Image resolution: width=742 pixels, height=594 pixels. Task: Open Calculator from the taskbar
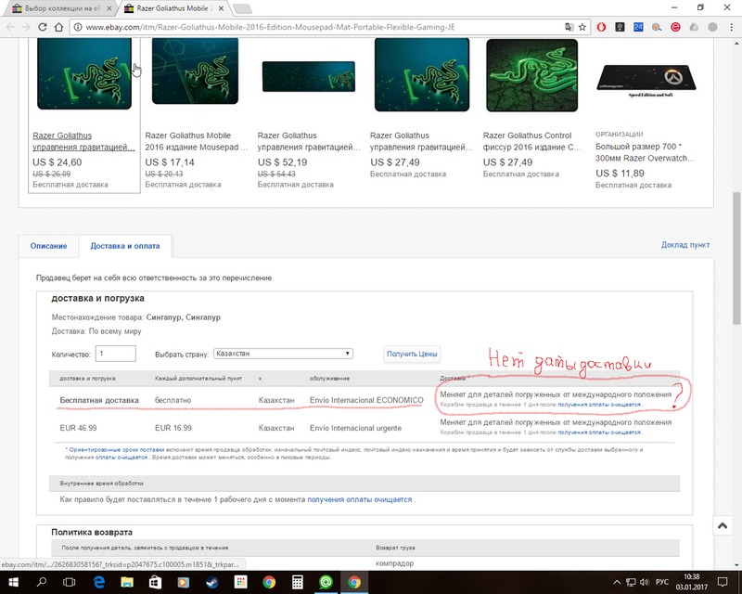[x=297, y=582]
